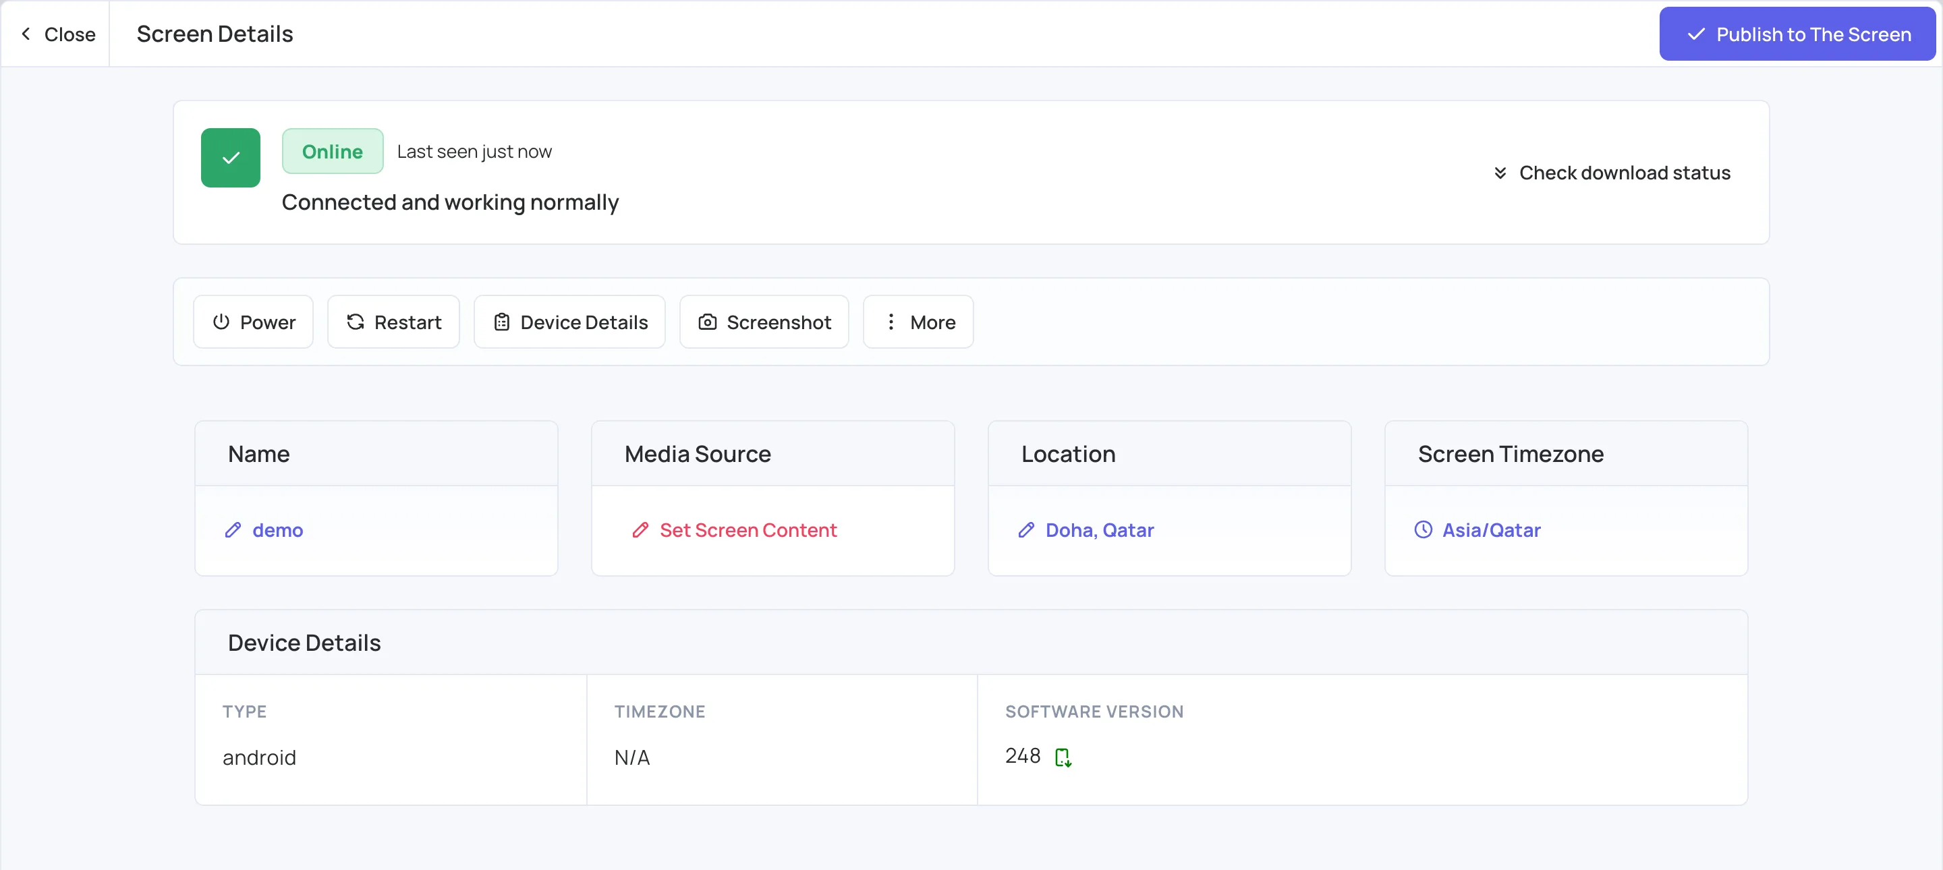Select the N/A timezone value
The image size is (1943, 870).
click(631, 757)
